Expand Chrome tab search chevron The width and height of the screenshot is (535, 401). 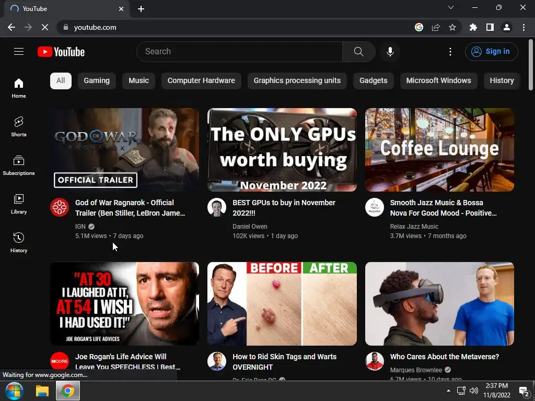pyautogui.click(x=451, y=7)
